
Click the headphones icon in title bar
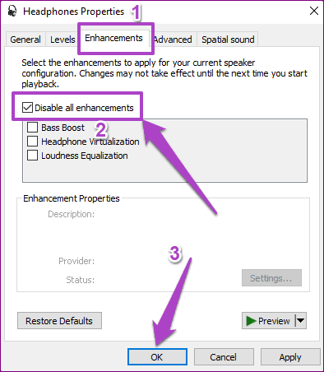click(x=12, y=12)
